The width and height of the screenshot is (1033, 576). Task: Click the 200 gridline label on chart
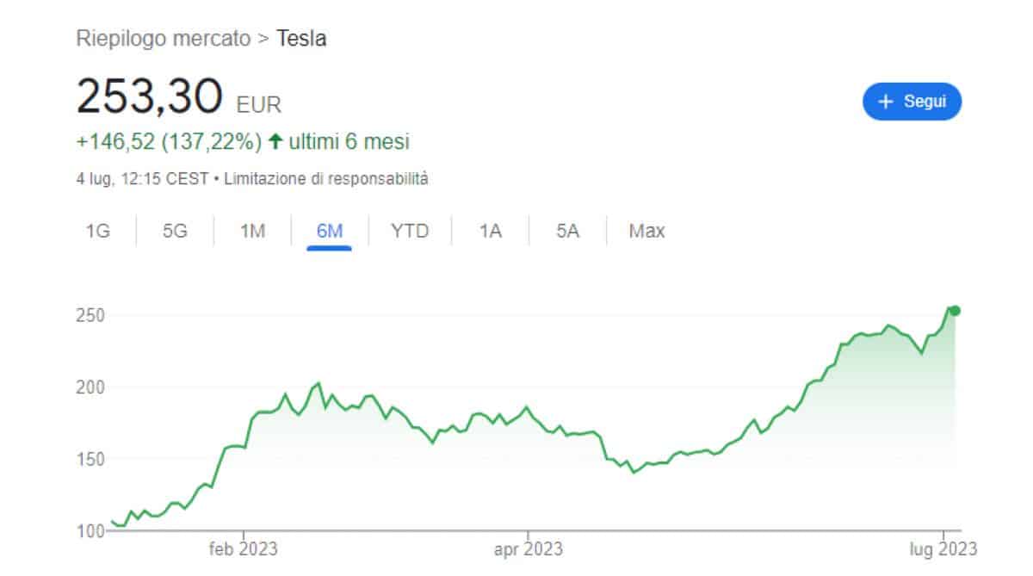(x=91, y=387)
